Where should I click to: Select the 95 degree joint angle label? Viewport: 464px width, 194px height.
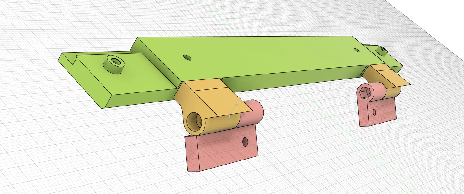pyautogui.click(x=244, y=114)
